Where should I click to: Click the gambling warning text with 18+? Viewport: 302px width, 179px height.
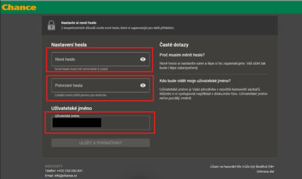point(242,167)
